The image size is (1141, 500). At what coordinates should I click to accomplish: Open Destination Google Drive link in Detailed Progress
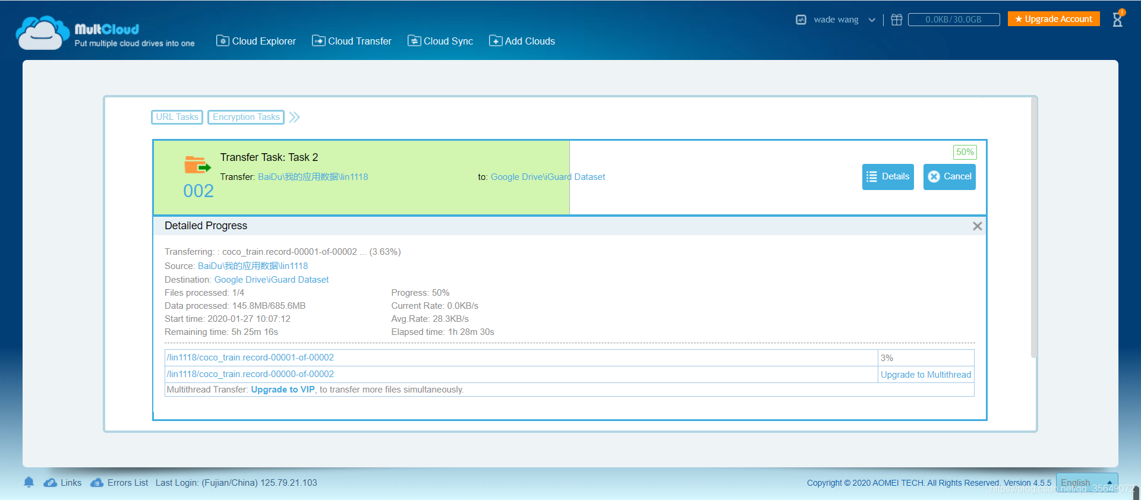(x=272, y=280)
